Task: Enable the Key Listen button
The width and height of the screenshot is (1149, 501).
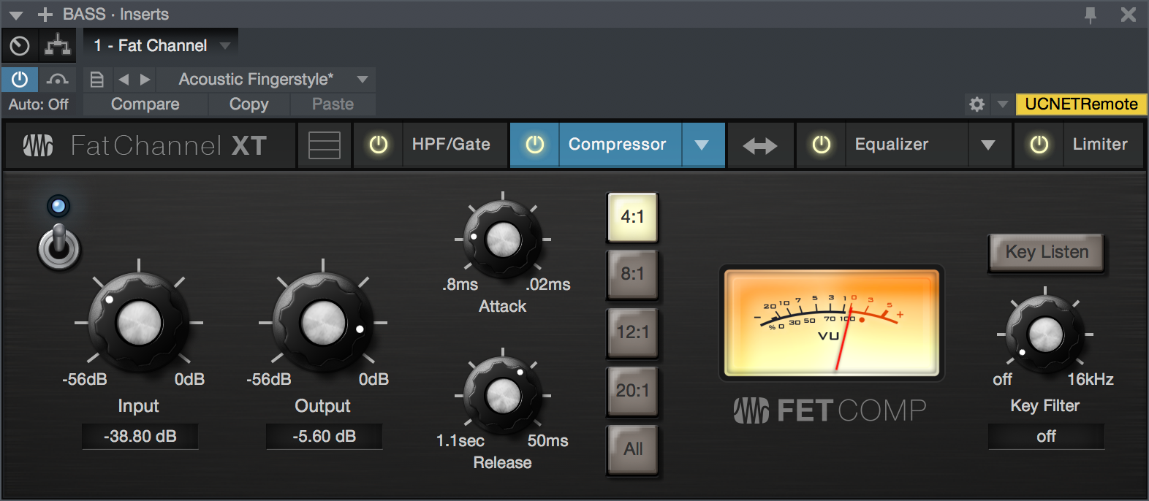Action: click(1046, 253)
